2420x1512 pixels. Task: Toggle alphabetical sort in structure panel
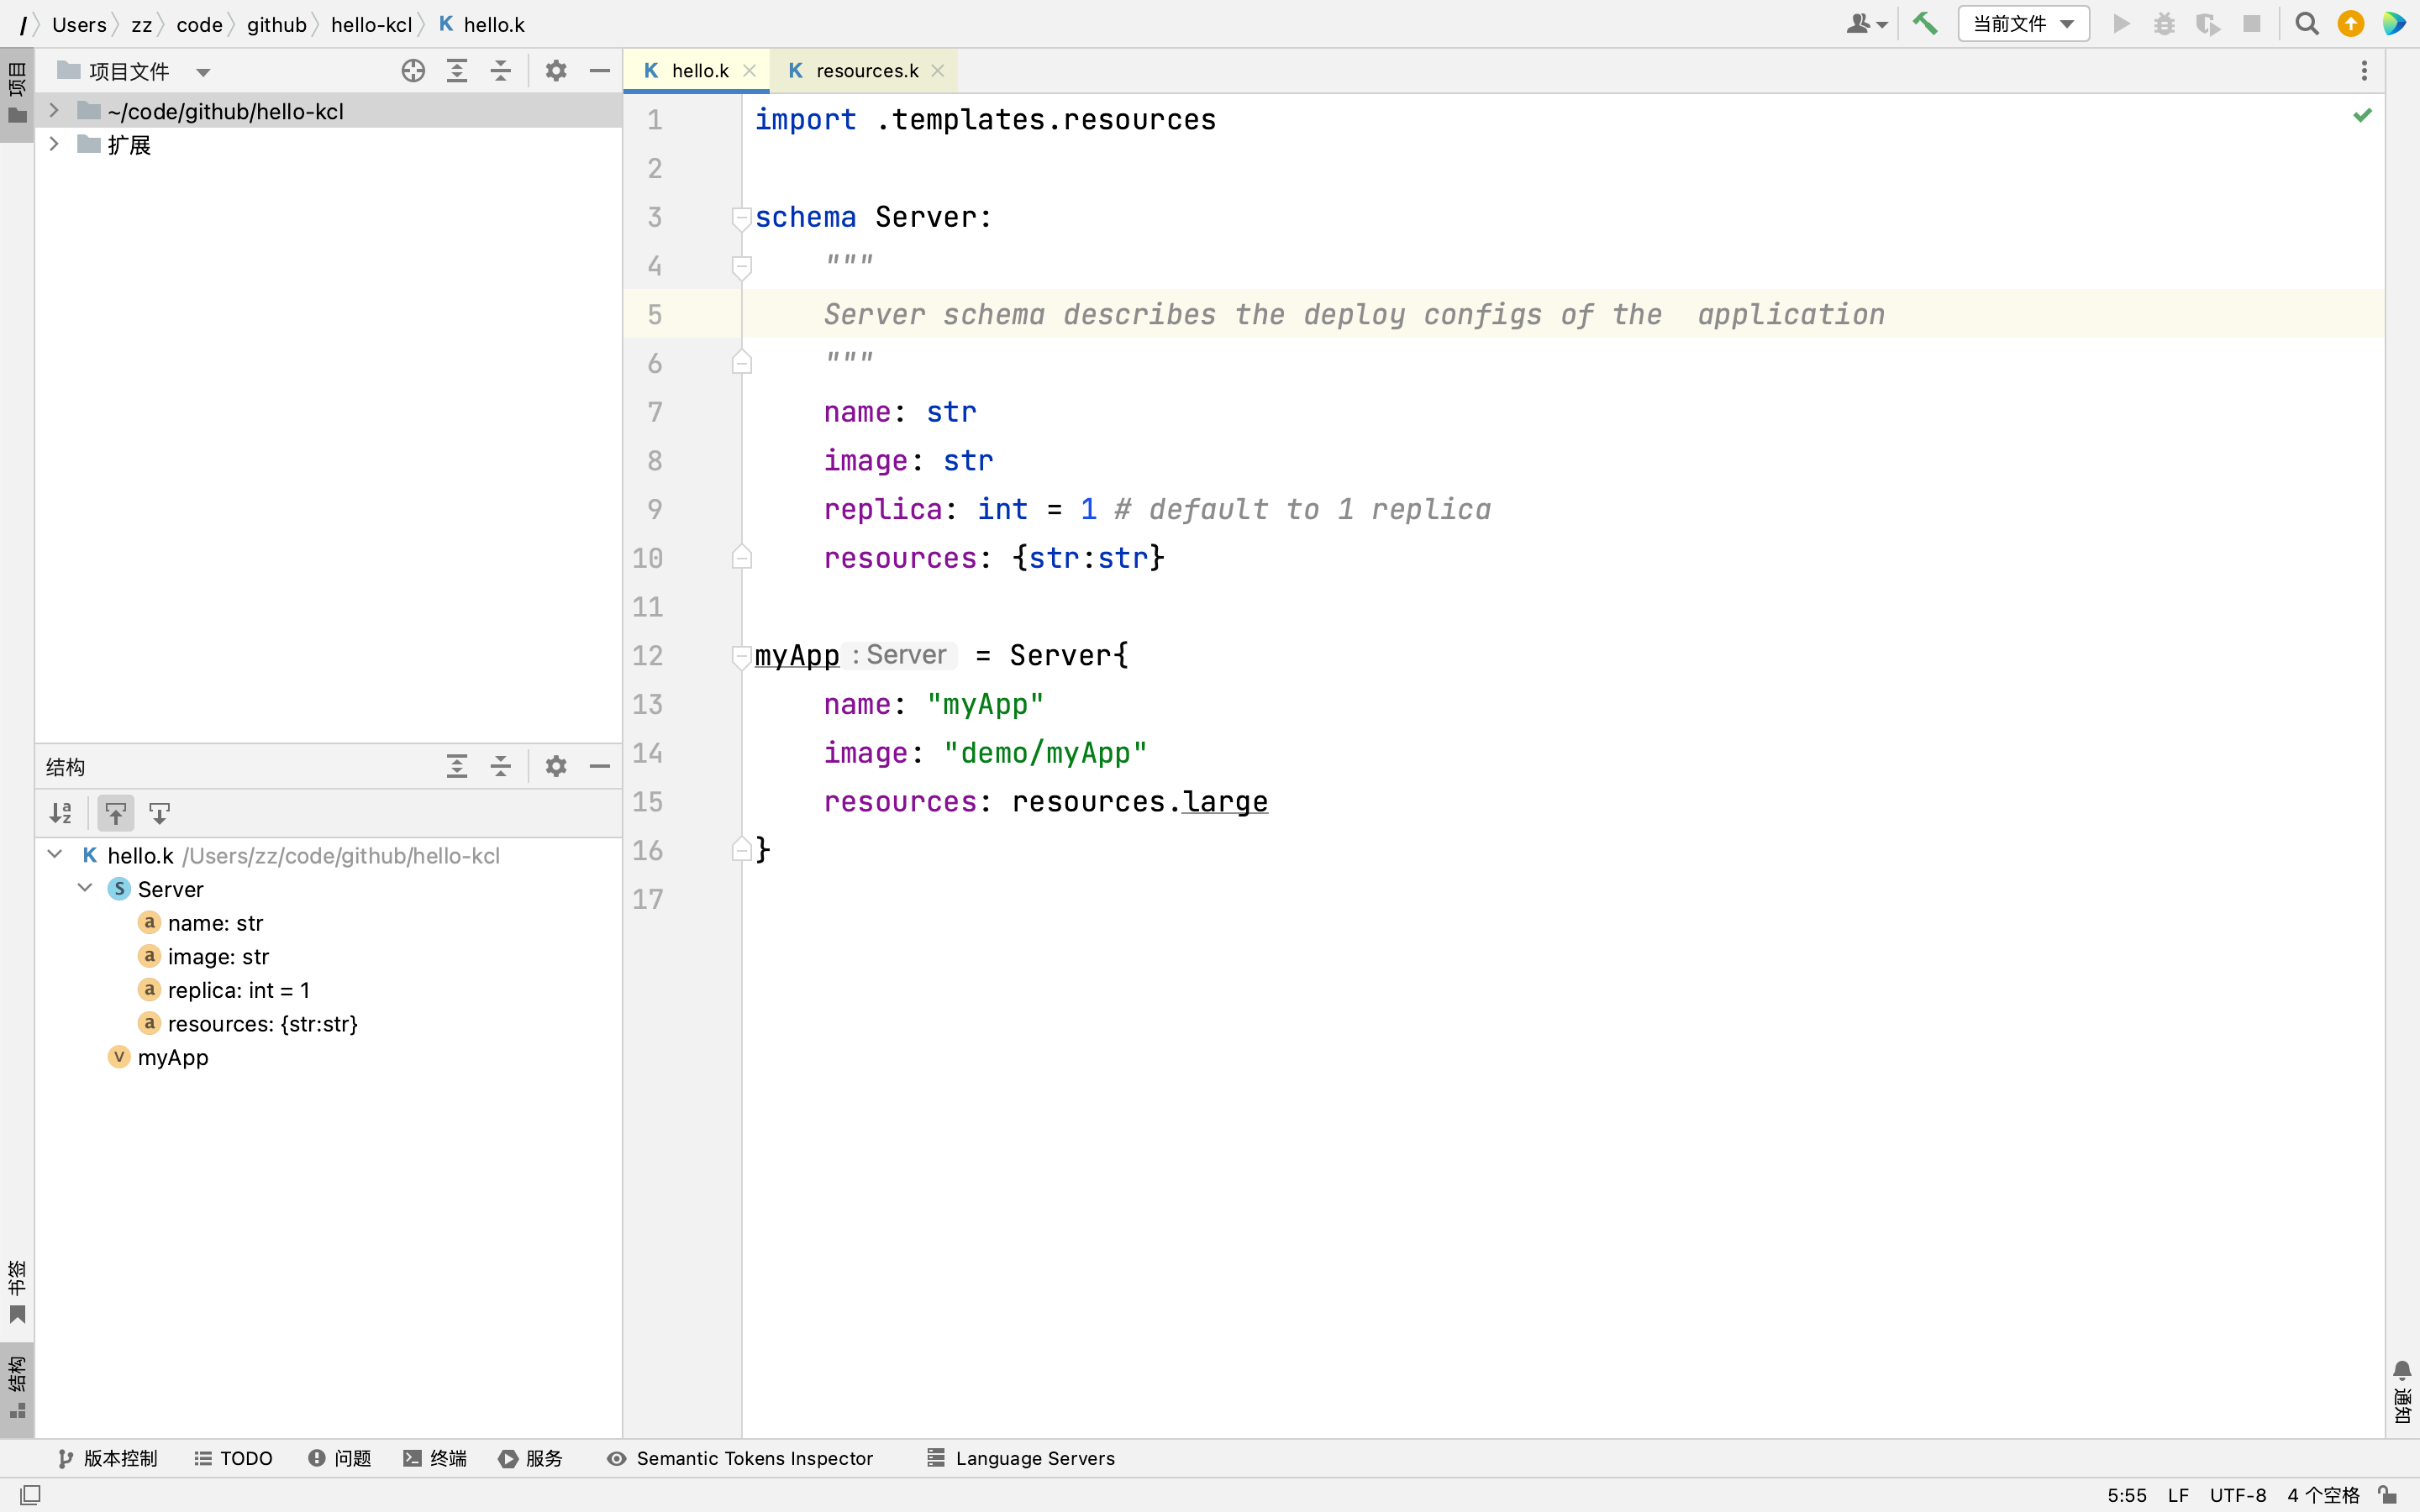tap(61, 813)
